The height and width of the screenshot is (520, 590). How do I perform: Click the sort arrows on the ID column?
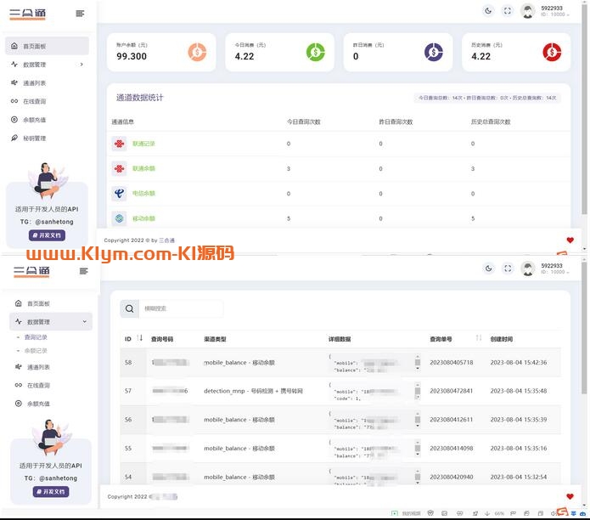(x=140, y=338)
